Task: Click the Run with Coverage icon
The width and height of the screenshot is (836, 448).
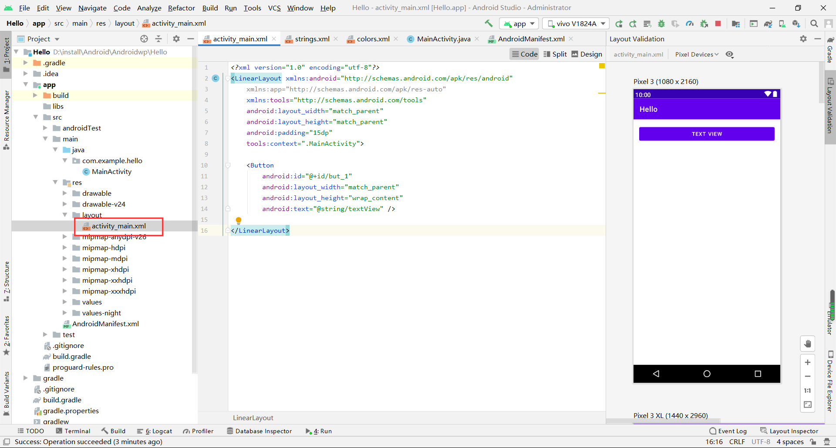Action: pyautogui.click(x=675, y=23)
